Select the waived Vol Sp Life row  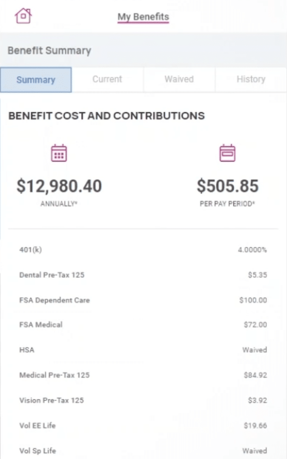pos(143,450)
